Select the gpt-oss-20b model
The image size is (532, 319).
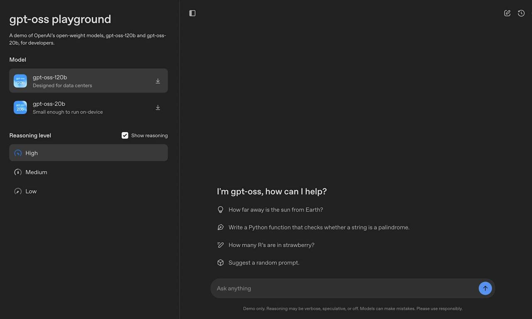89,108
